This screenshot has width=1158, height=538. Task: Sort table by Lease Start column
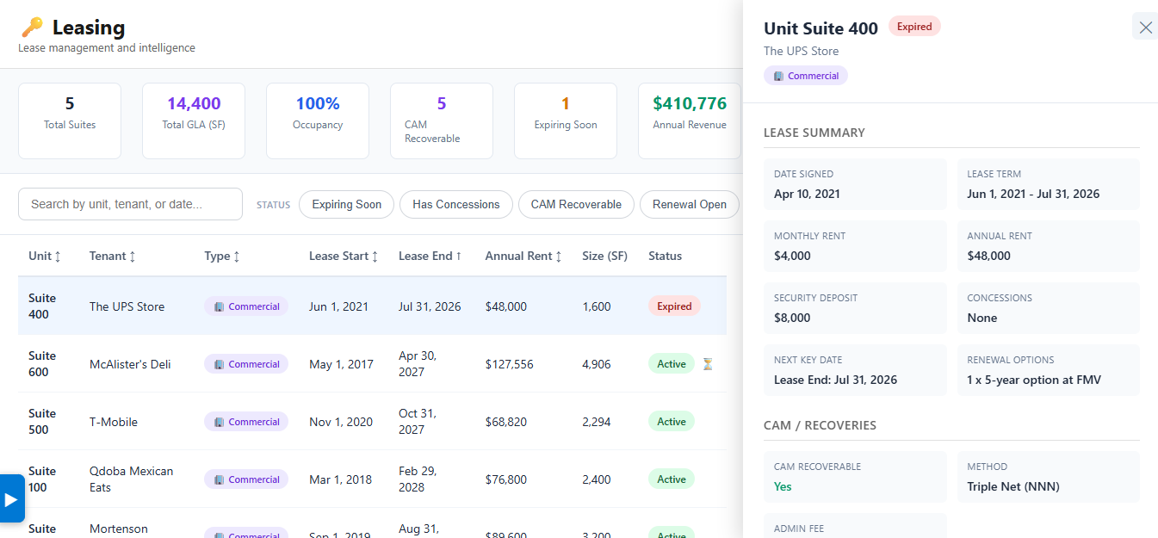click(x=344, y=256)
